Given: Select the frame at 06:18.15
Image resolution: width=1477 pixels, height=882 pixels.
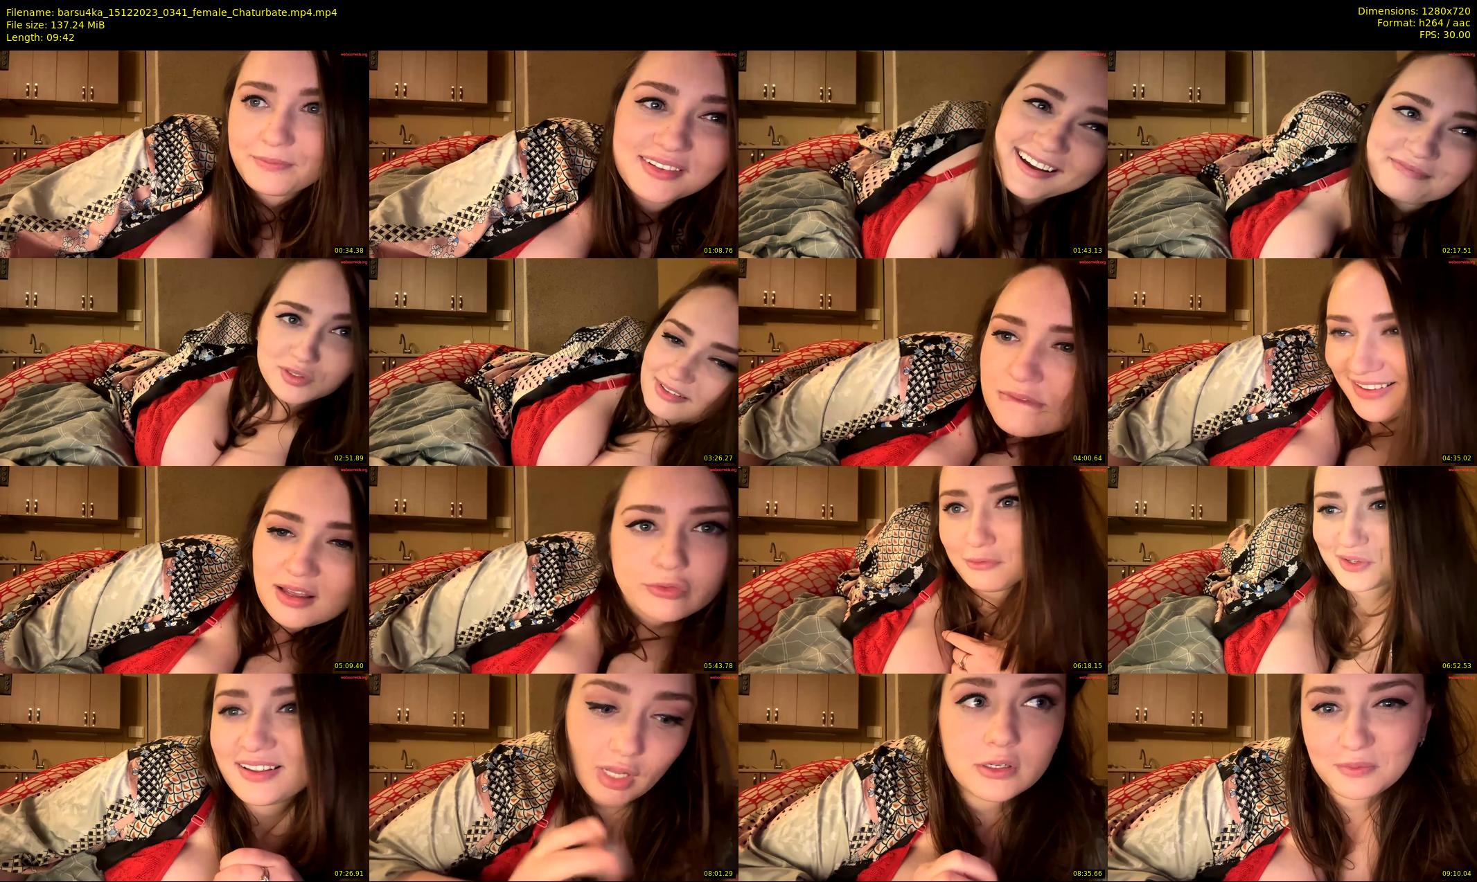Looking at the screenshot, I should (x=923, y=569).
